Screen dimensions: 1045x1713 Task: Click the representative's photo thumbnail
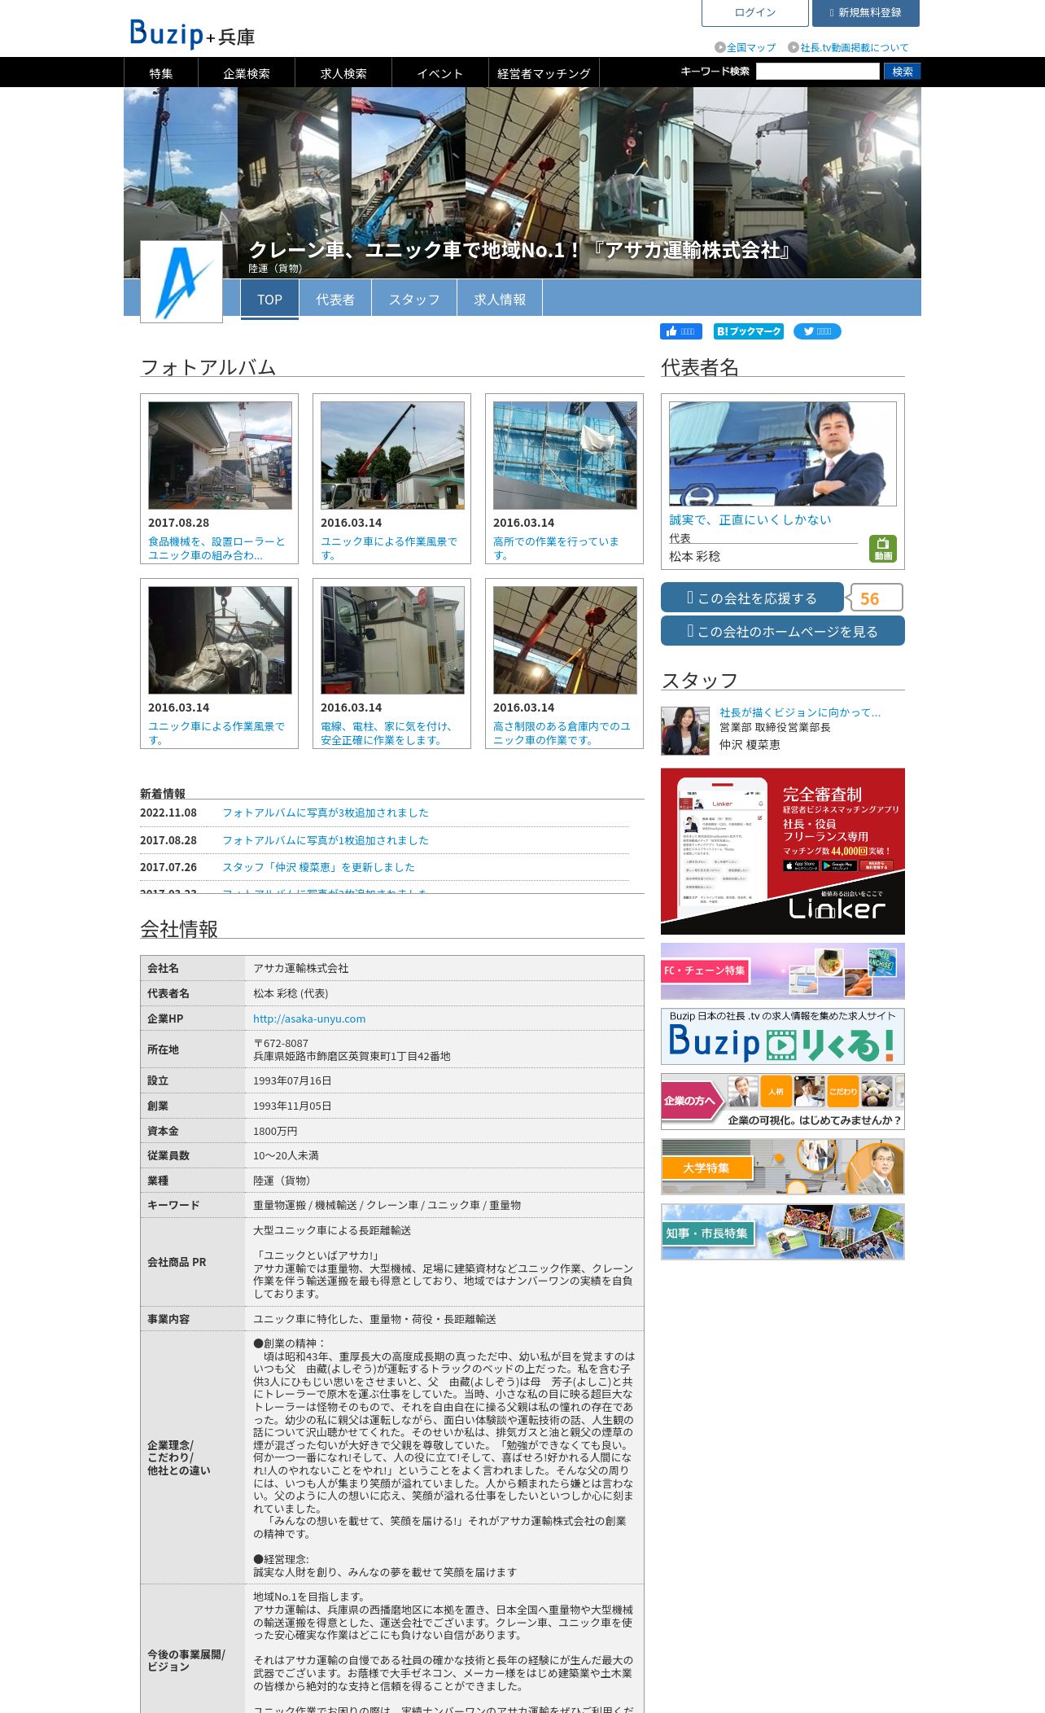point(783,453)
